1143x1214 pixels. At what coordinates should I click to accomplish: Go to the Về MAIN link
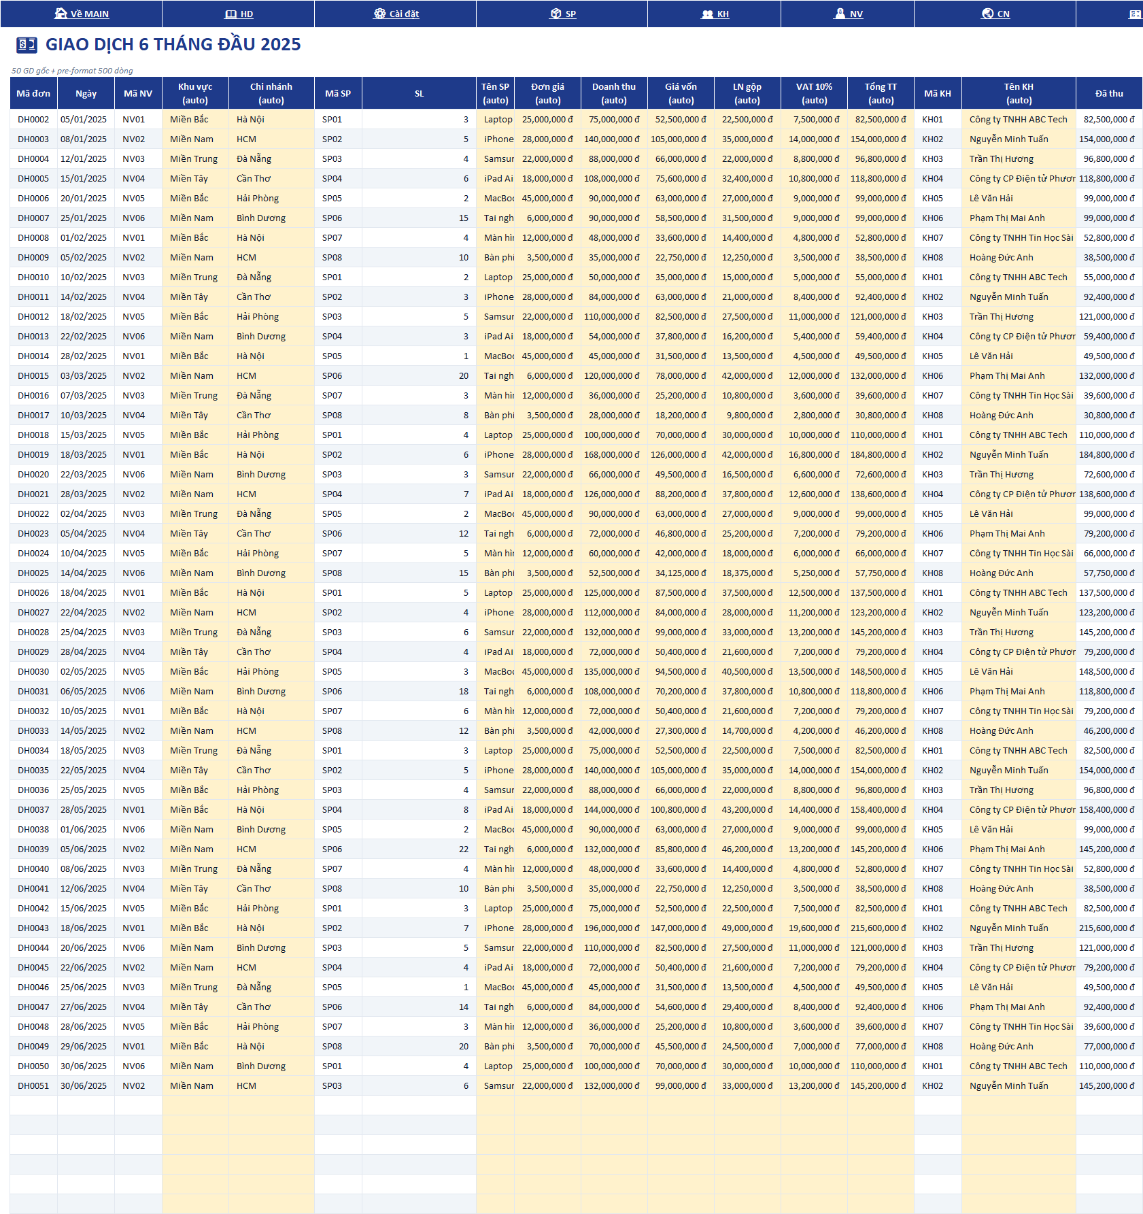coord(90,14)
